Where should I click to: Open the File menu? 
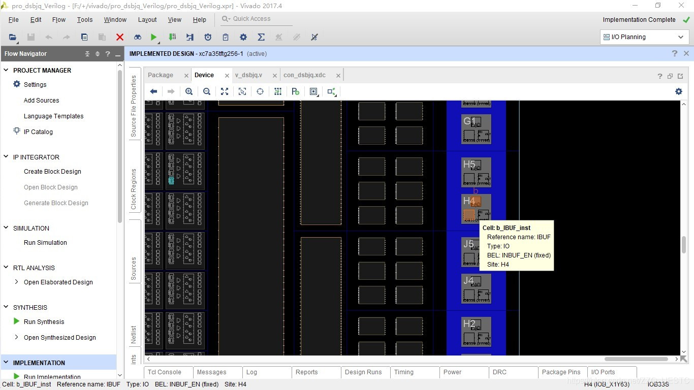14,20
